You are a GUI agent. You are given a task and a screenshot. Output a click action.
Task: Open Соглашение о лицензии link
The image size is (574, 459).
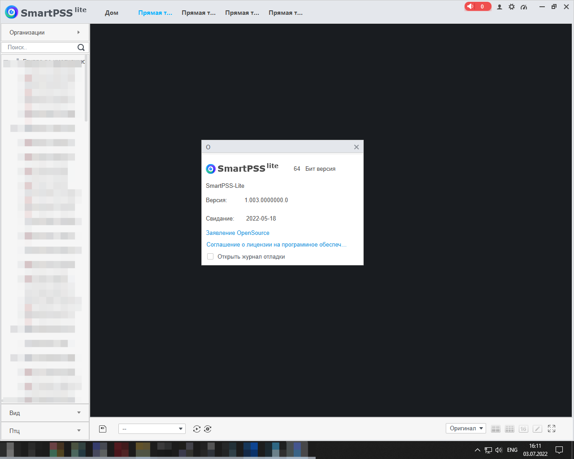[276, 244]
